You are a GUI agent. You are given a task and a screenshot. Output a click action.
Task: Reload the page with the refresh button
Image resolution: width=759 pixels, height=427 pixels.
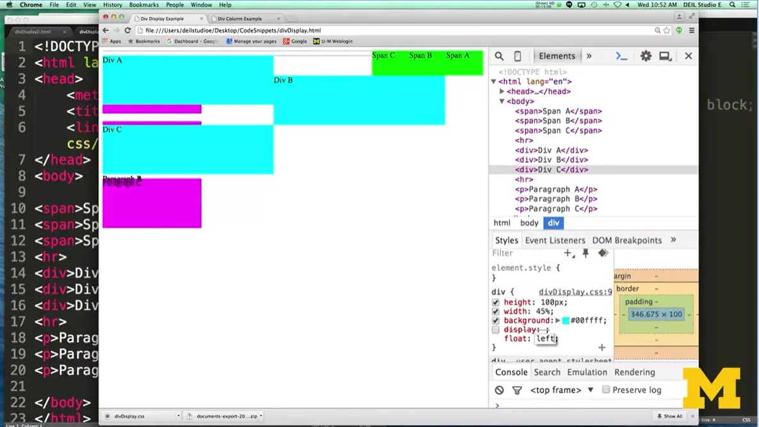tap(127, 30)
